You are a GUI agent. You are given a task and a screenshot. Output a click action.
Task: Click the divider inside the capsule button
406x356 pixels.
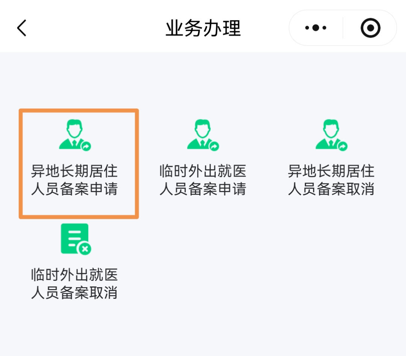343,28
